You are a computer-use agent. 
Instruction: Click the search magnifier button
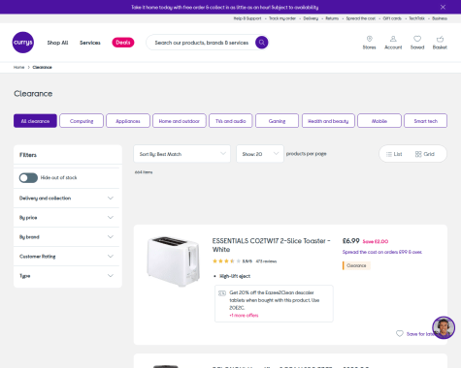(x=262, y=43)
